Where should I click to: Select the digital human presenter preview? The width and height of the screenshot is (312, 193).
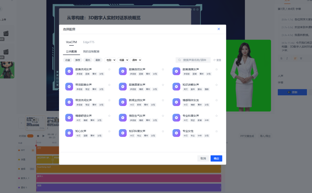tap(248, 76)
